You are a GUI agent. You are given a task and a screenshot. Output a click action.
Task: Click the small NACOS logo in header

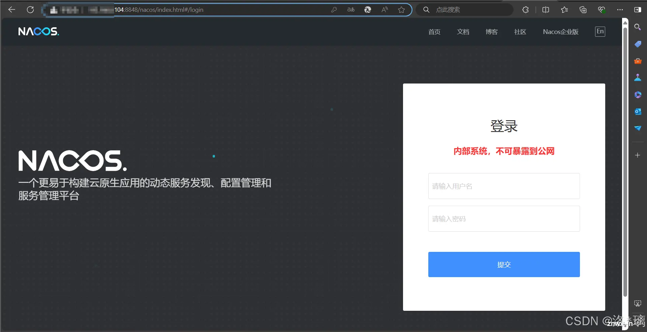(x=38, y=32)
